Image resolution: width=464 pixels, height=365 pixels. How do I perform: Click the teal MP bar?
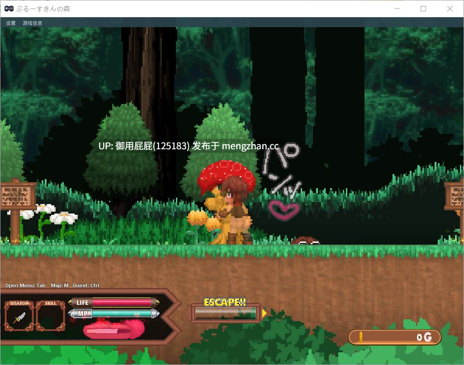point(122,313)
